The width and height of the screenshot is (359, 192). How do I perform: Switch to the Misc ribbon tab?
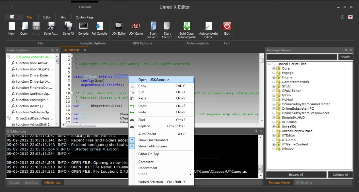tap(63, 17)
